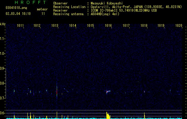The width and height of the screenshot is (187, 119).
Task: Click the kHz axis unit label
Action: point(3,24)
